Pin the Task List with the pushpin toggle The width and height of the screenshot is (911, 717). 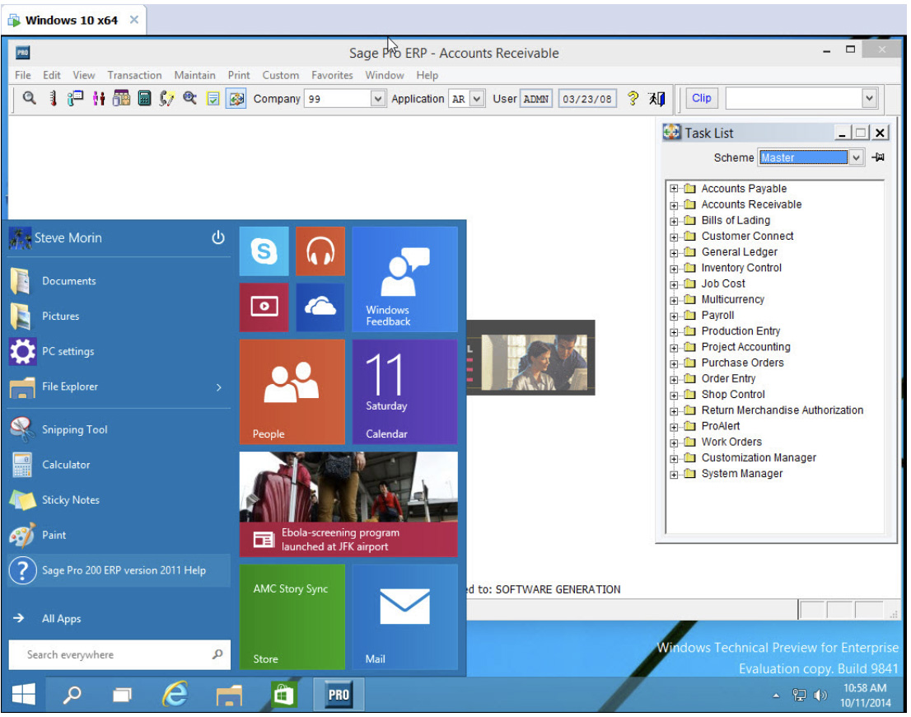coord(878,157)
